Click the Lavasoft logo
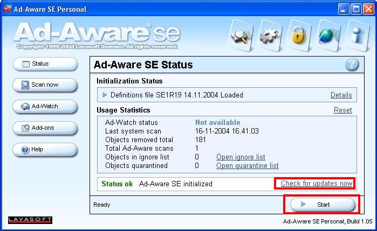 coord(30,220)
